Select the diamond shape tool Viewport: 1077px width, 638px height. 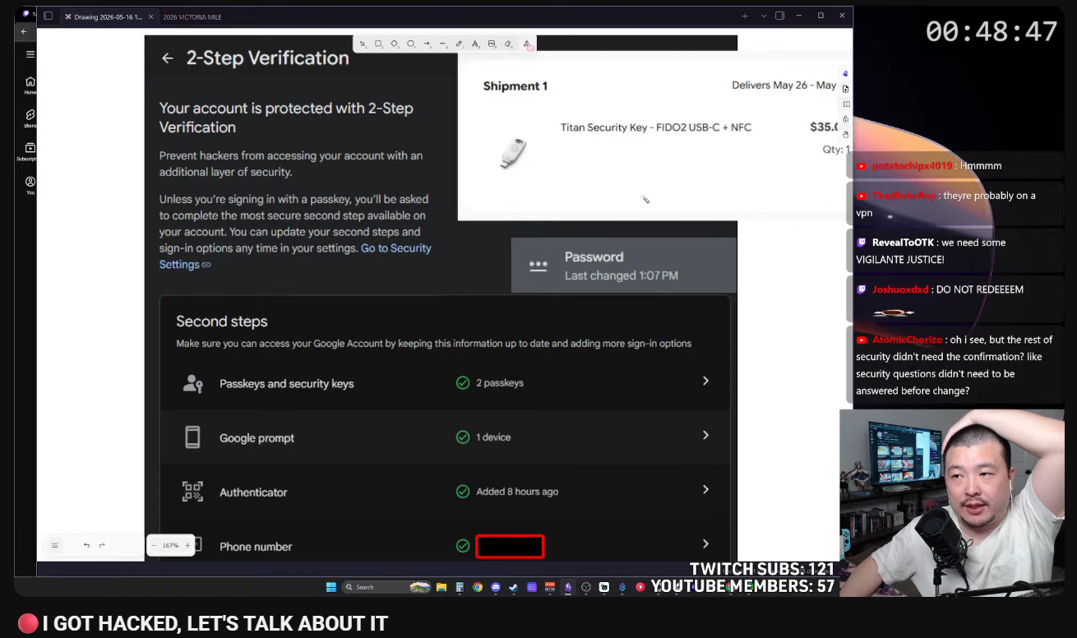395,44
